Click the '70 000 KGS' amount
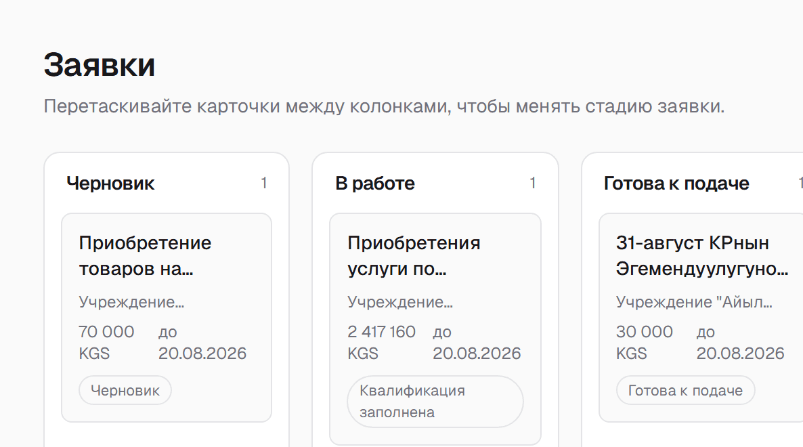 coord(106,343)
